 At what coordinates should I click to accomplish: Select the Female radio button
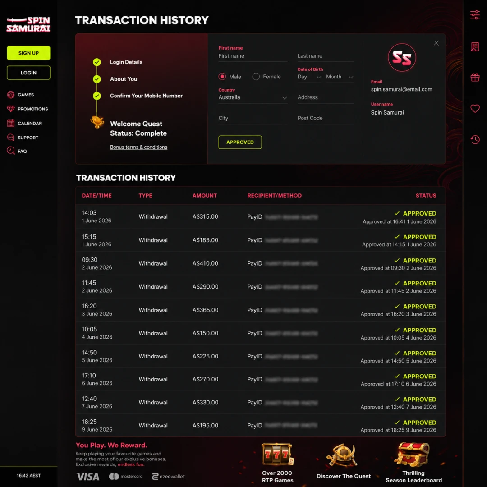(x=256, y=76)
